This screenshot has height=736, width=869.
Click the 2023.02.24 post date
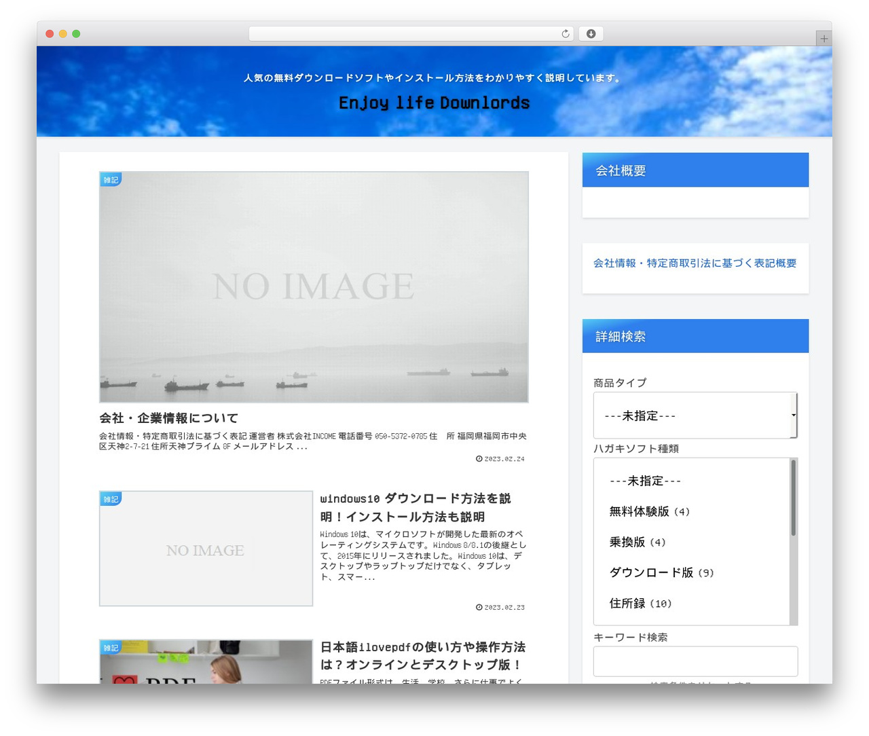(500, 459)
